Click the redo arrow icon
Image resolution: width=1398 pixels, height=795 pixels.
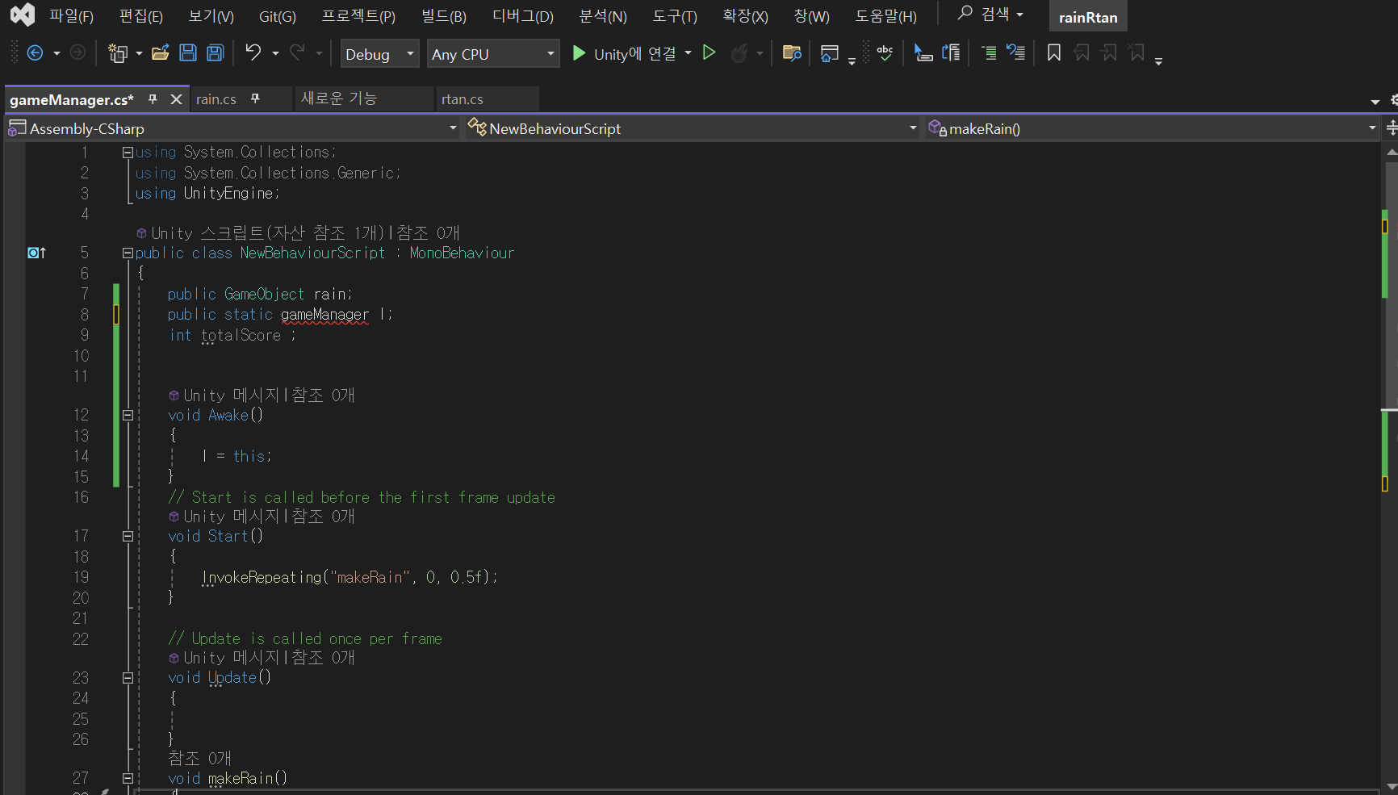pyautogui.click(x=297, y=52)
